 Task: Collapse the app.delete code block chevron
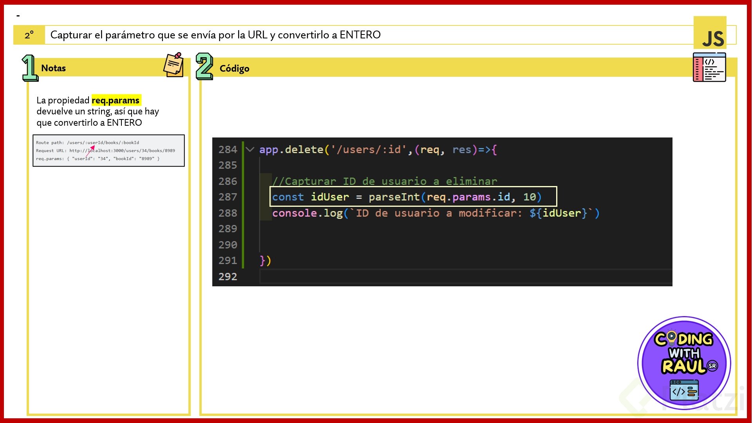pyautogui.click(x=250, y=149)
